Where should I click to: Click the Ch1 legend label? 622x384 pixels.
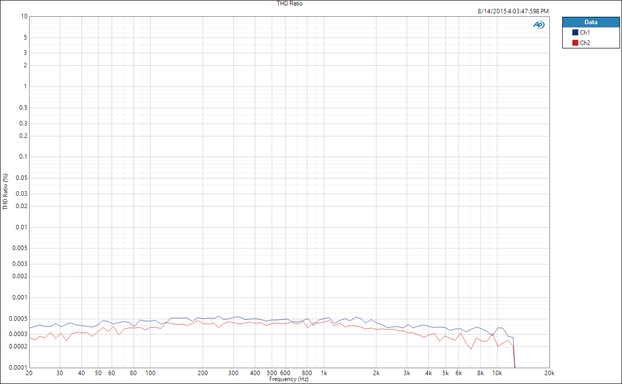[585, 32]
